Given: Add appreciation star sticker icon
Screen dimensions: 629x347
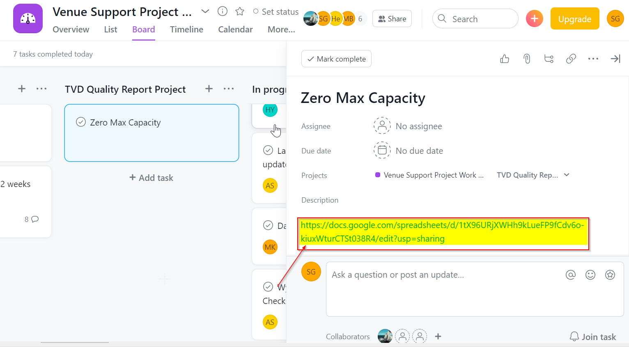Looking at the screenshot, I should pyautogui.click(x=610, y=275).
